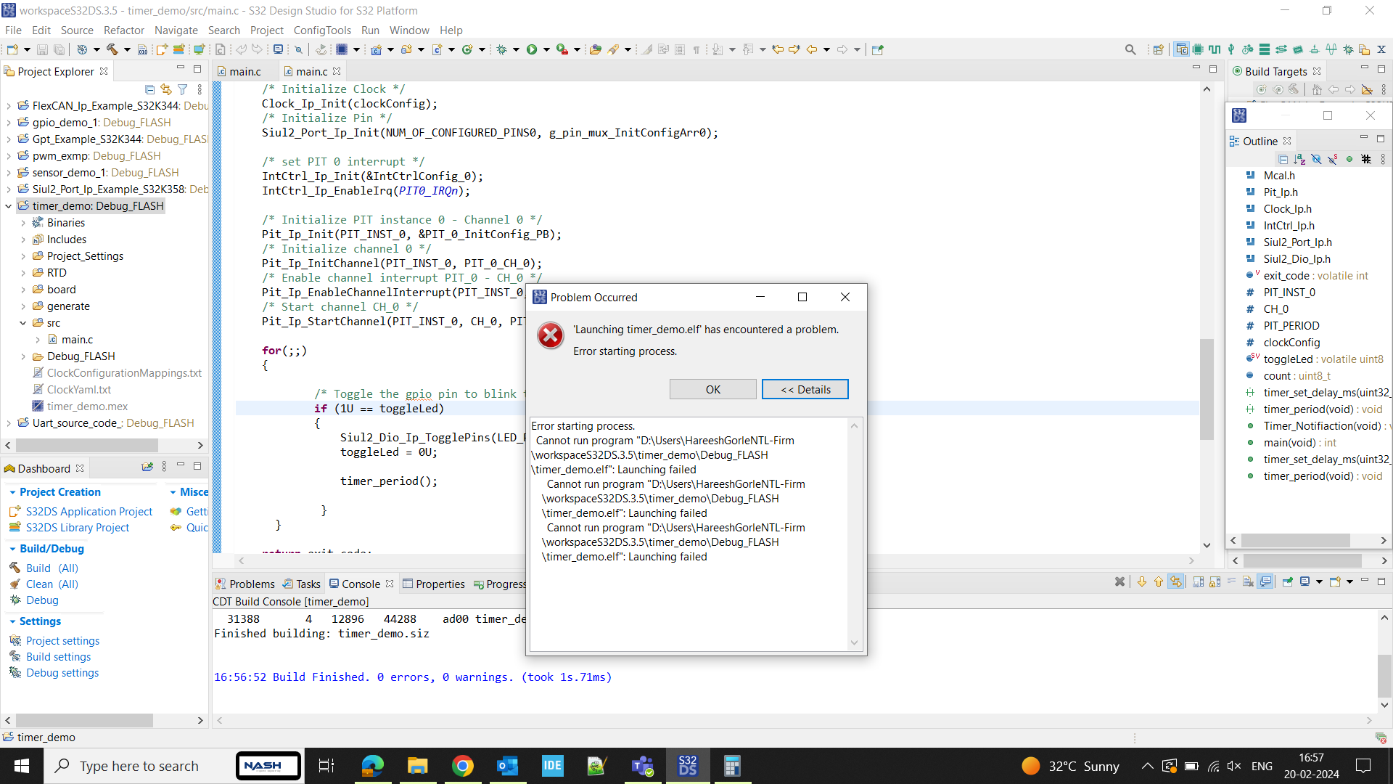Click the Build hammer icon in toolbar
1393x784 pixels.
[112, 49]
